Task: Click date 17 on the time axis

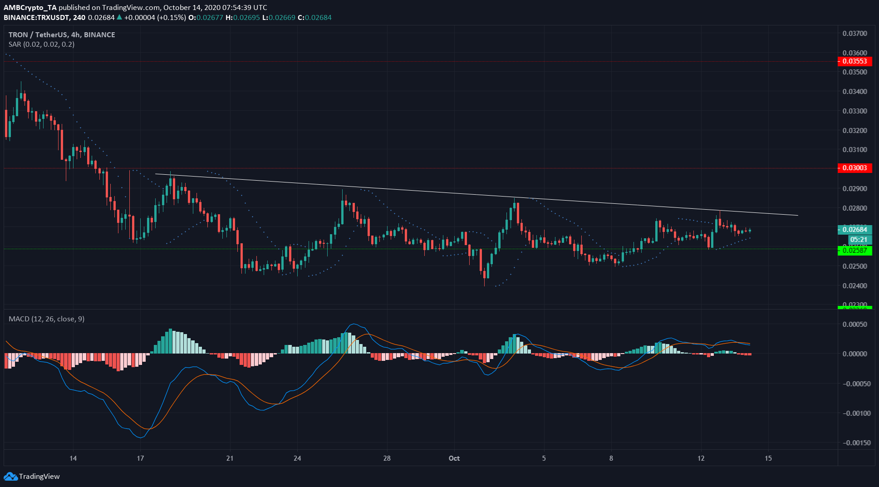Action: [140, 458]
